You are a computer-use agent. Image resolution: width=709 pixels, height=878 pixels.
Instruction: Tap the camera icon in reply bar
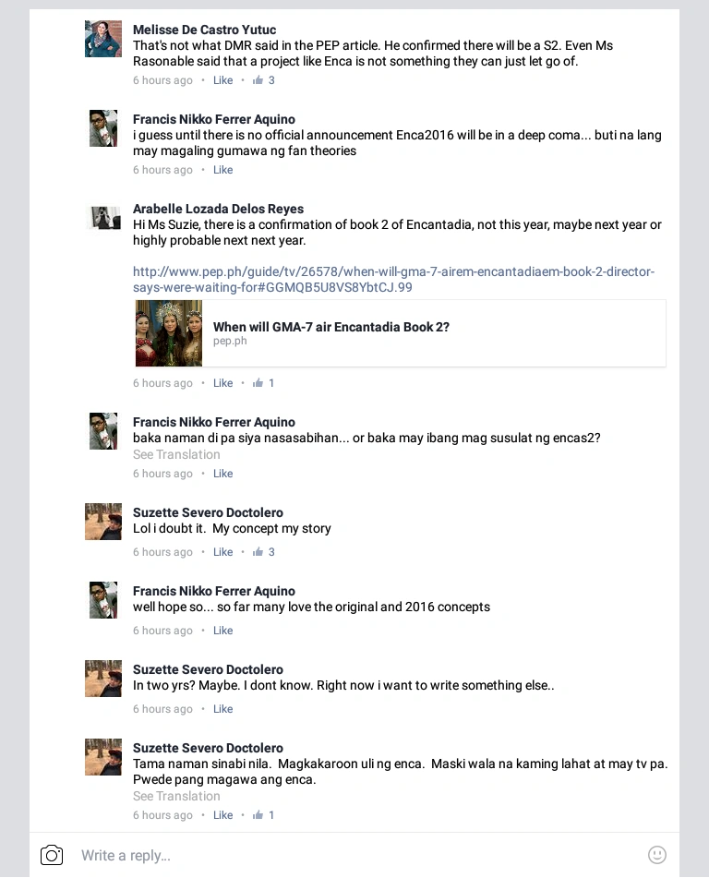point(52,855)
